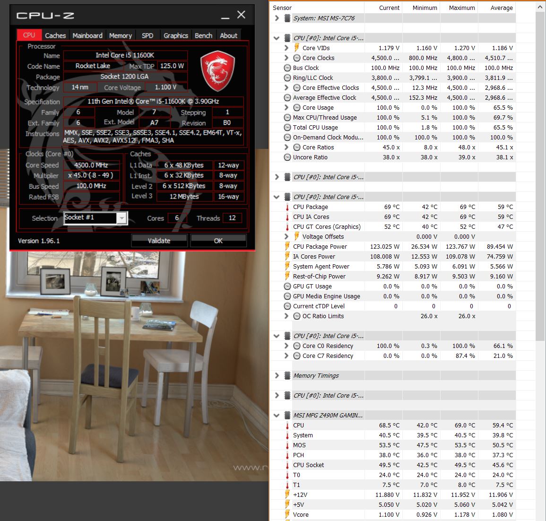Expand the Voltage Offsets row

[286, 236]
